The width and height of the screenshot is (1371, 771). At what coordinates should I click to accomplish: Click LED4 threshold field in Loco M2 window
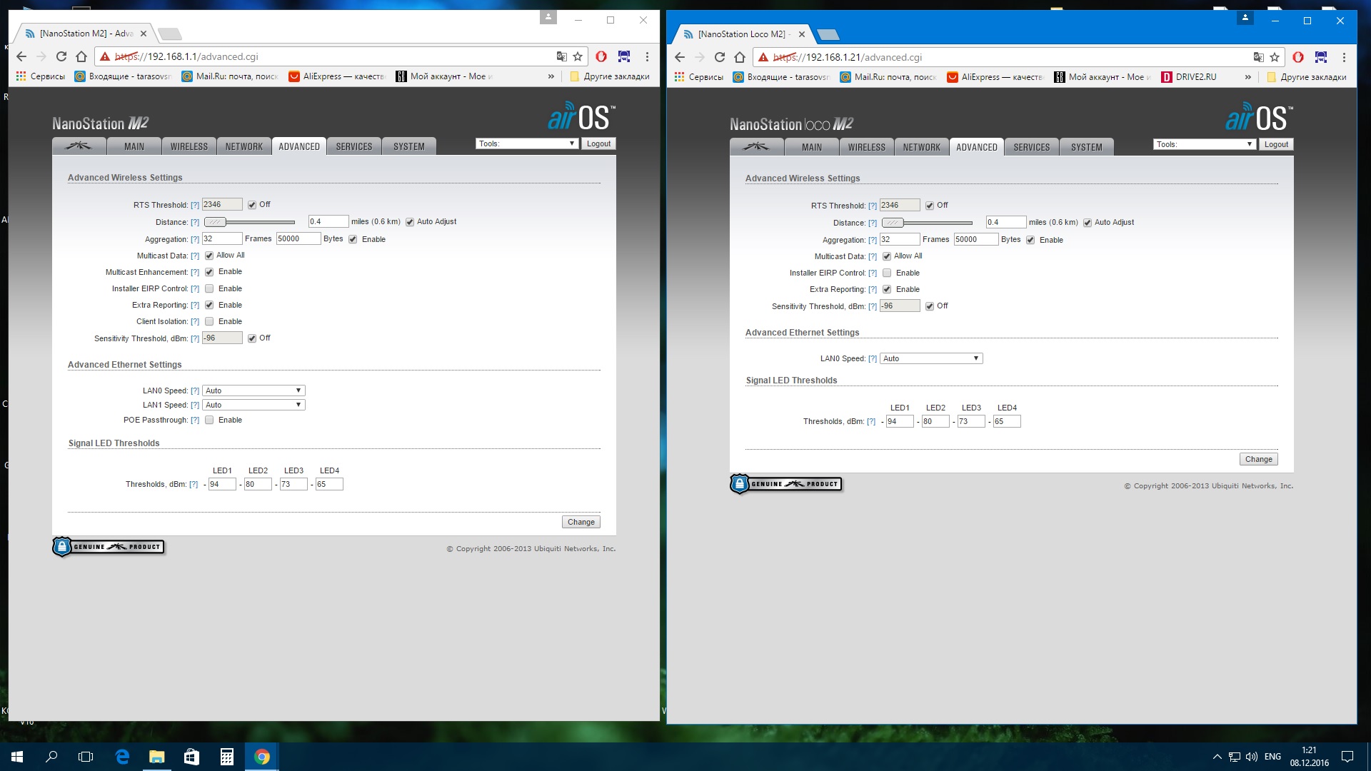tap(1007, 421)
